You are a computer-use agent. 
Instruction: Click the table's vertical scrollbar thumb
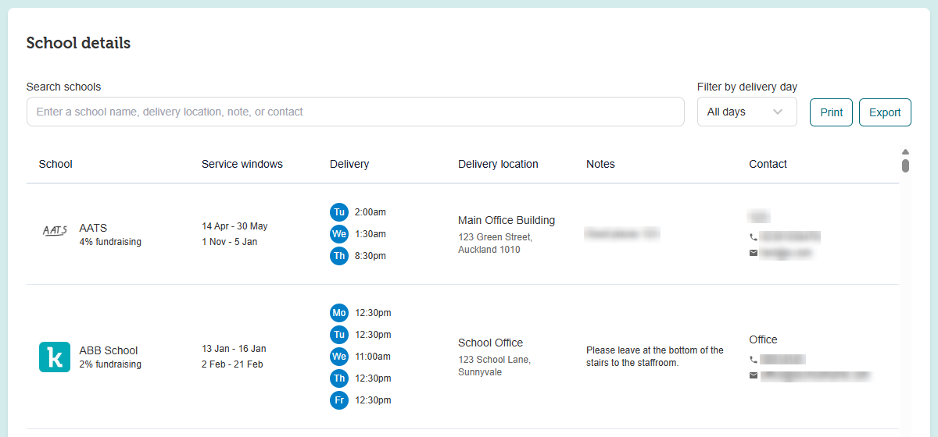tap(905, 165)
